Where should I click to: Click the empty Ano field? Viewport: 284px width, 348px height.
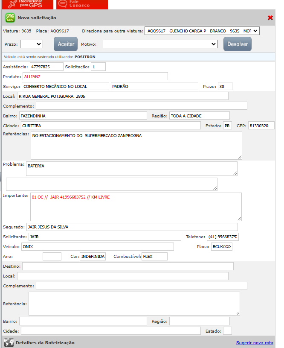pos(52,256)
